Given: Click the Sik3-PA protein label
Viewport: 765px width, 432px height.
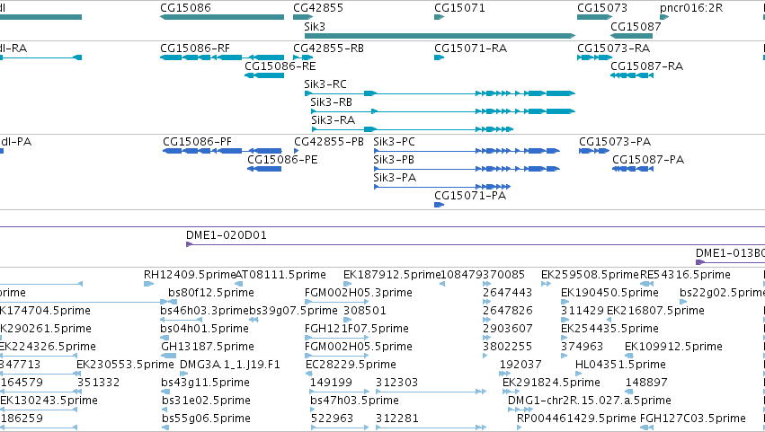Looking at the screenshot, I should (395, 178).
